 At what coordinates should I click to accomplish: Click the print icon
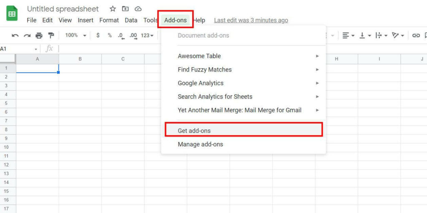[39, 35]
